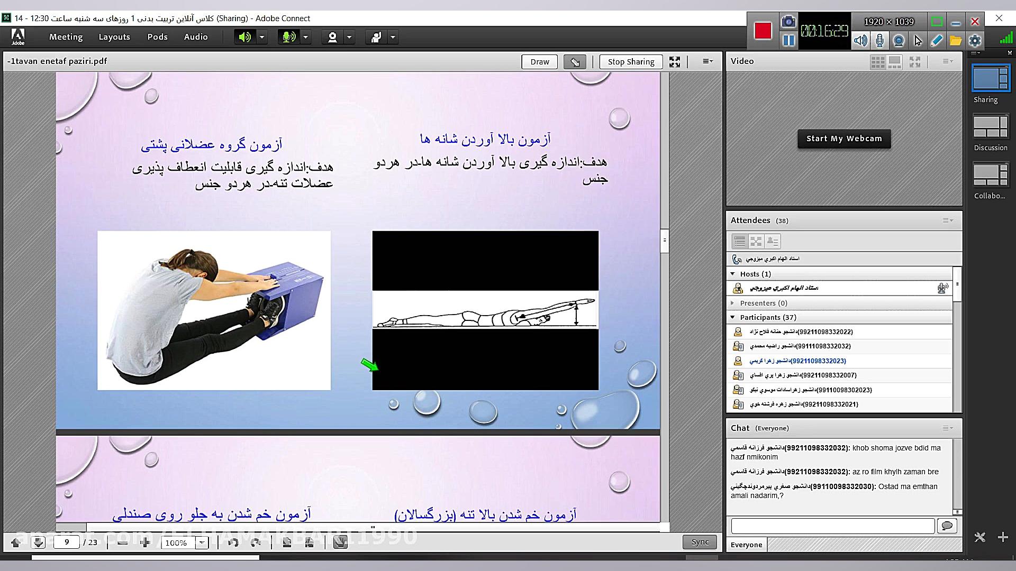Click the recording indicator red square

[x=762, y=32]
